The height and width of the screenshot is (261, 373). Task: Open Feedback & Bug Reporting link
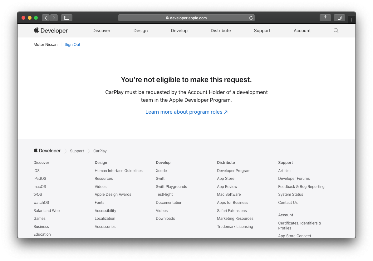(301, 186)
